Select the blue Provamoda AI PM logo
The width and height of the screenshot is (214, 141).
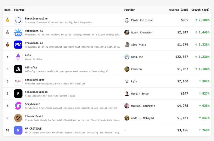click(x=18, y=44)
